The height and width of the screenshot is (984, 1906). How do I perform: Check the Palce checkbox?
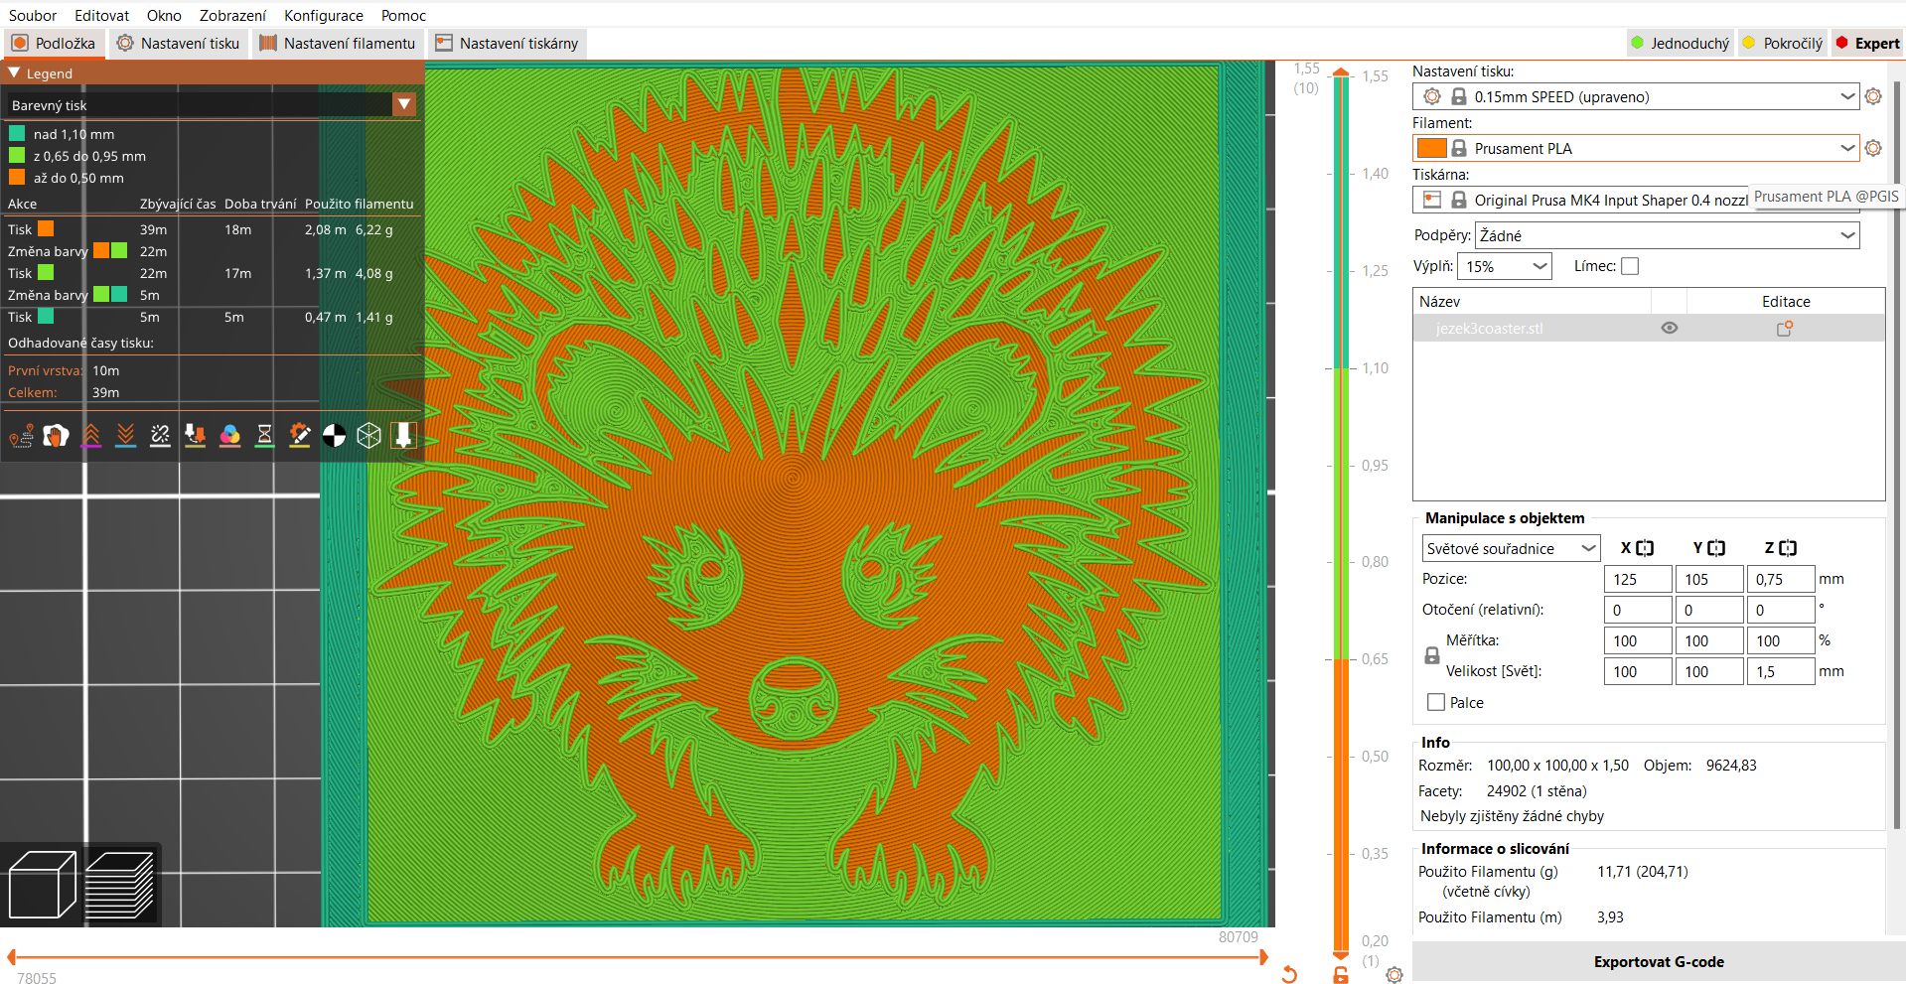[x=1436, y=702]
